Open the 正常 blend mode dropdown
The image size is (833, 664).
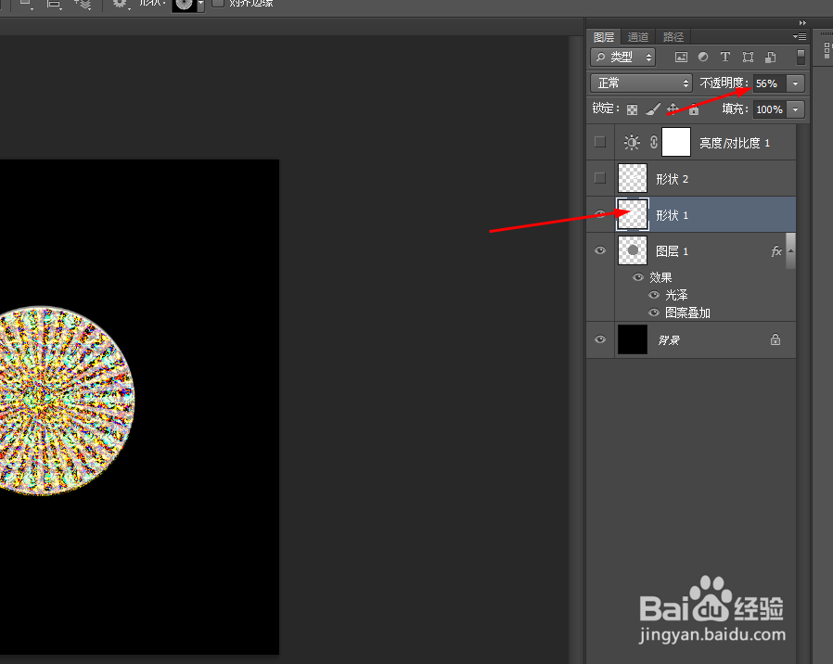tap(641, 83)
